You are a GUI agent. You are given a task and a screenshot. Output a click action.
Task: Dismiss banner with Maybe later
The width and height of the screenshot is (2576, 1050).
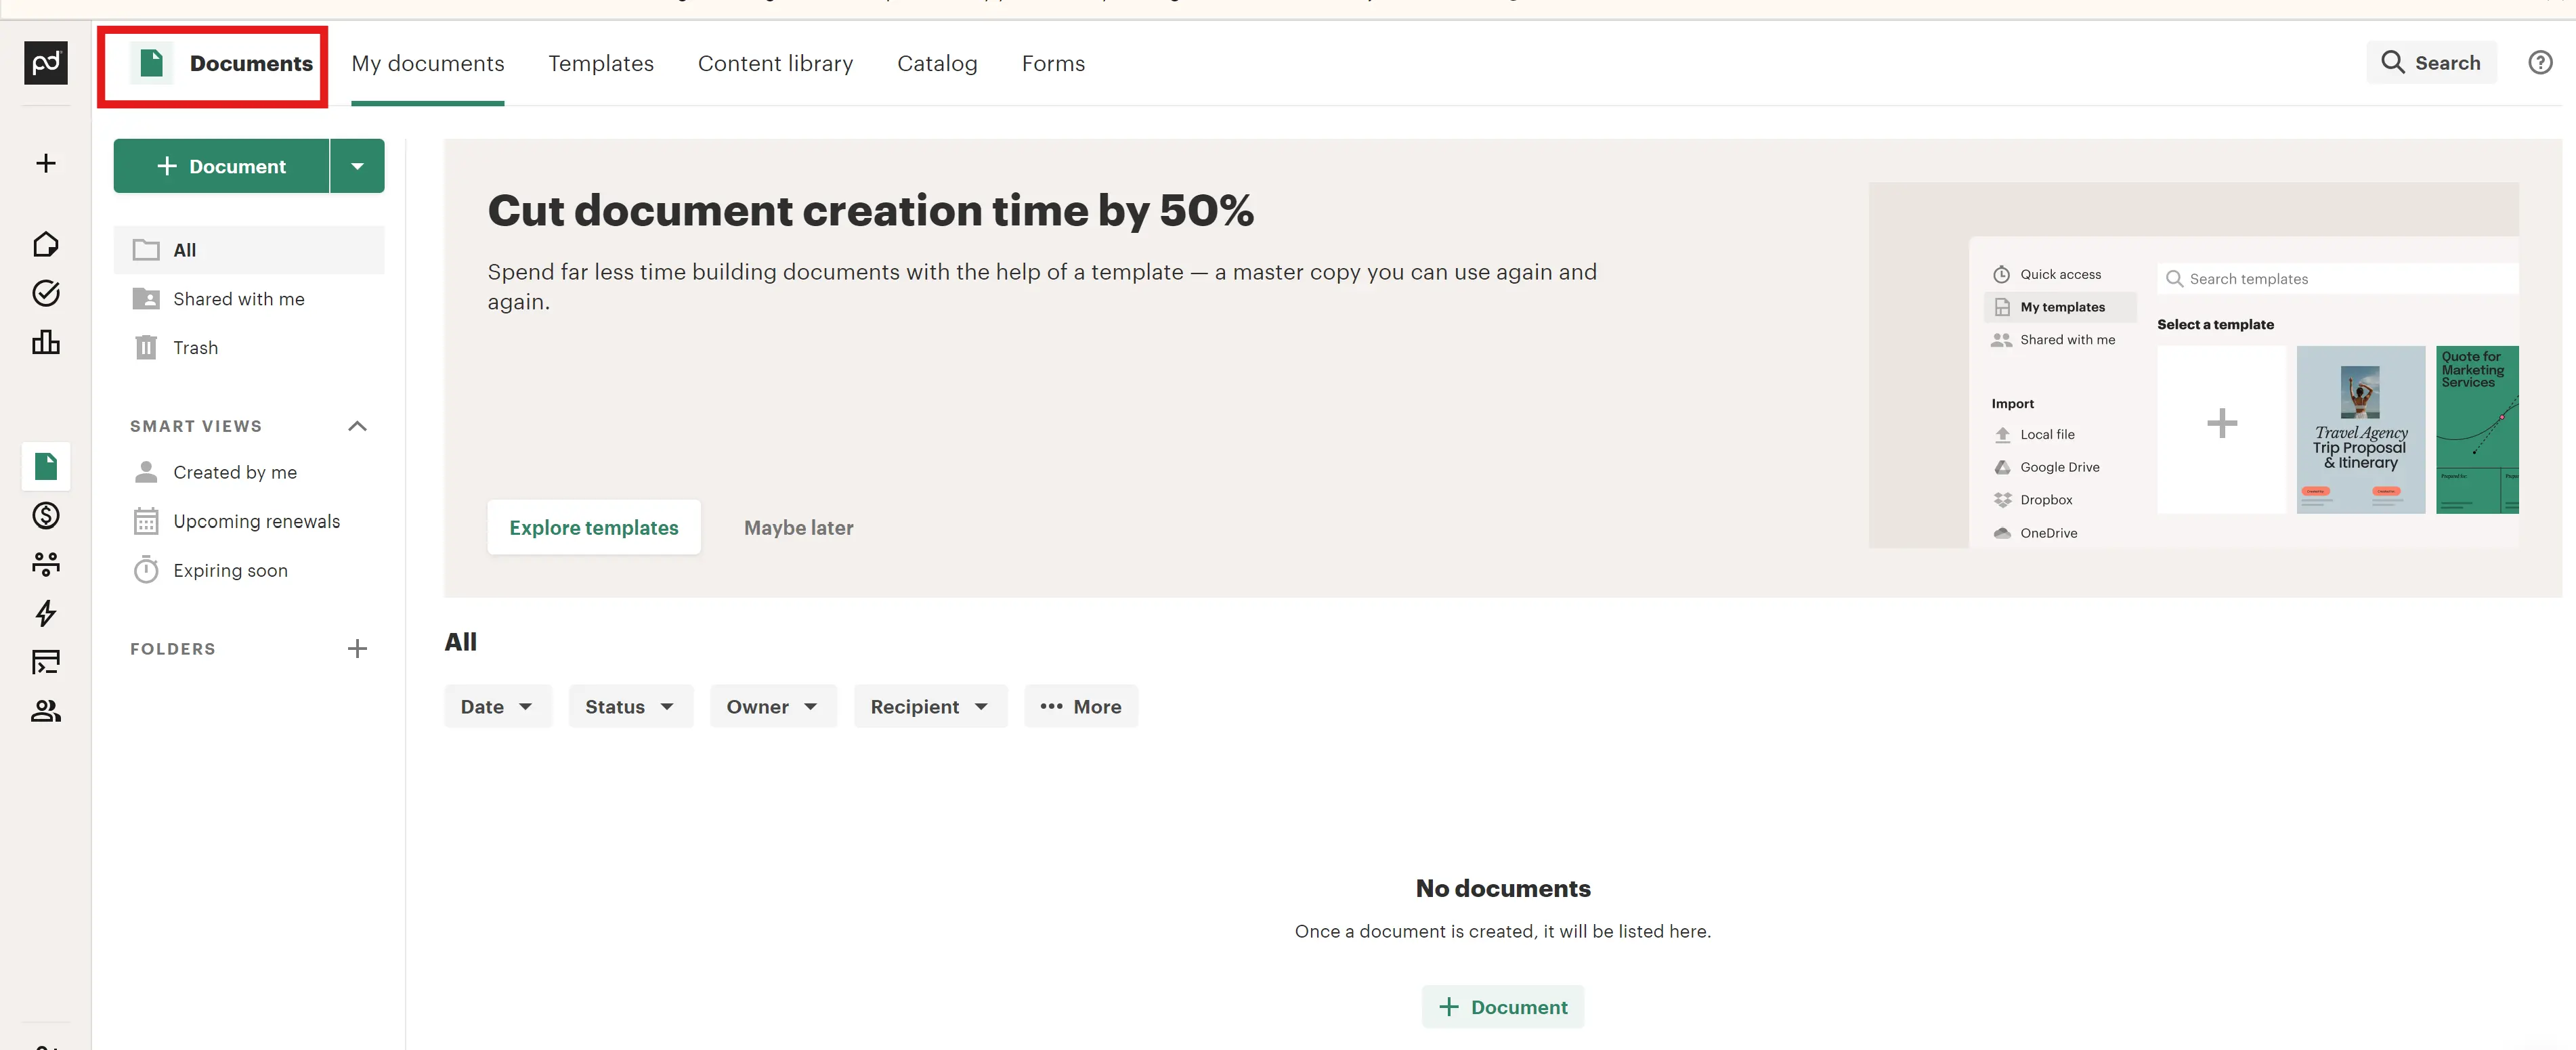(x=798, y=528)
